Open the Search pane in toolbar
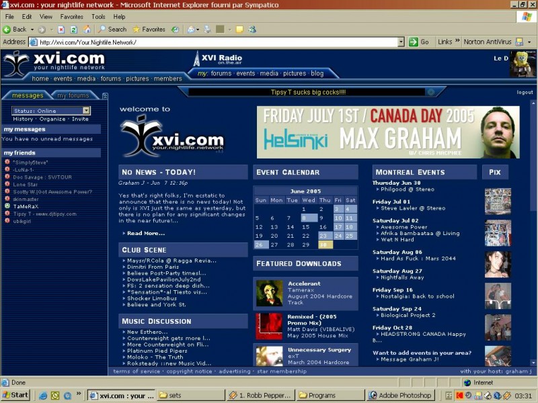Viewport: 538px width, 403px height. (x=112, y=30)
